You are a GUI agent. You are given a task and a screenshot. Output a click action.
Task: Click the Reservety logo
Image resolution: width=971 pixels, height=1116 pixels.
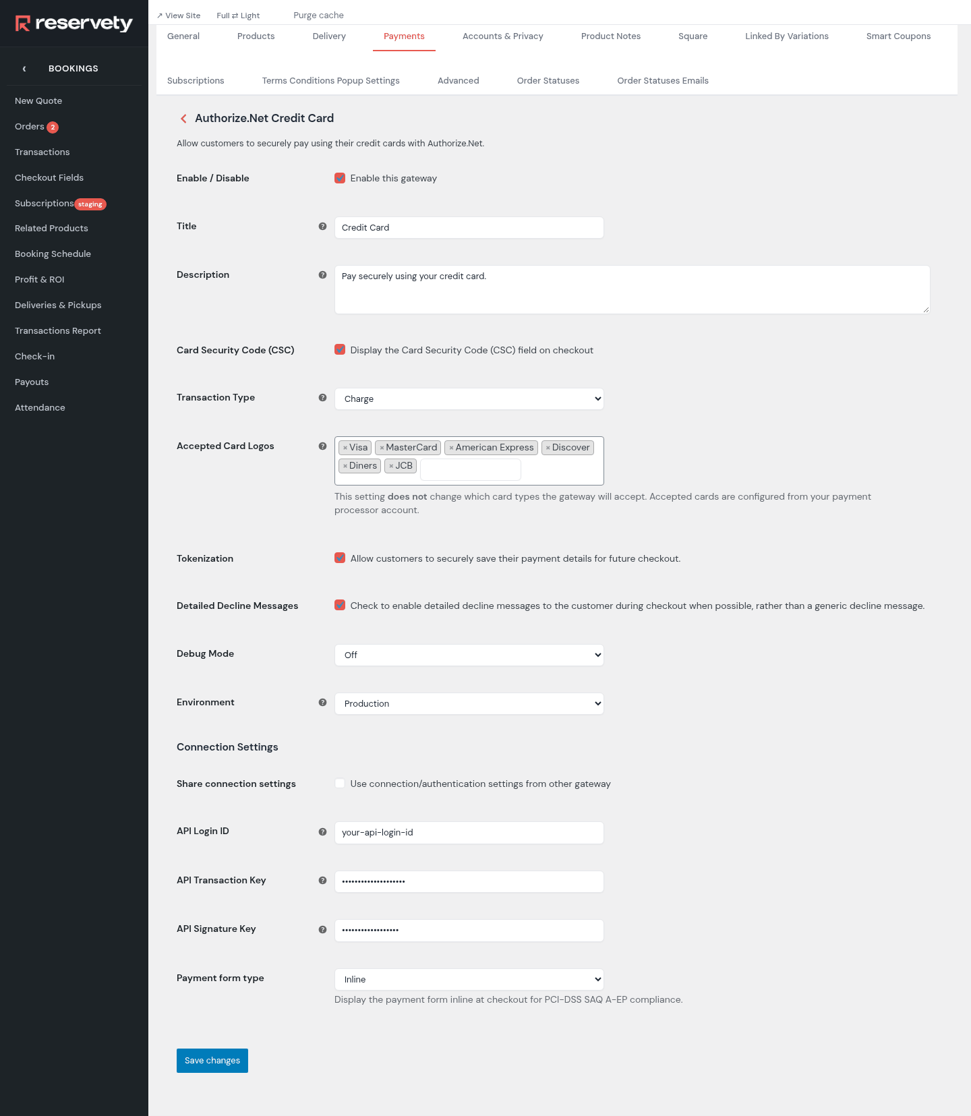click(74, 24)
